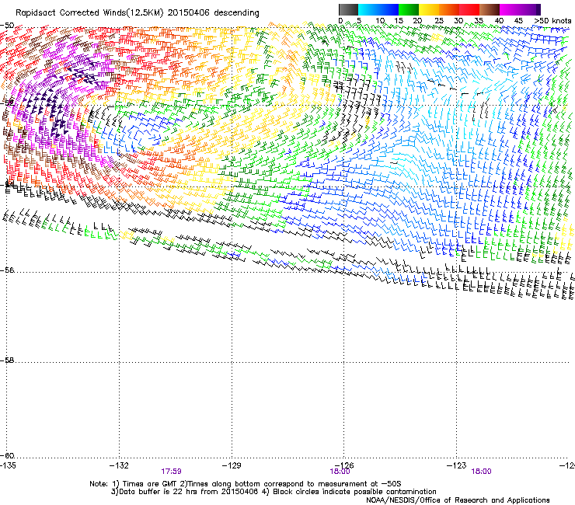Click the 'Times are GMT' note line

(x=246, y=484)
